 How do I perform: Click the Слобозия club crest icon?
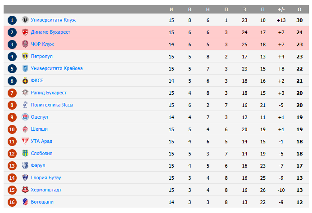tap(25, 154)
